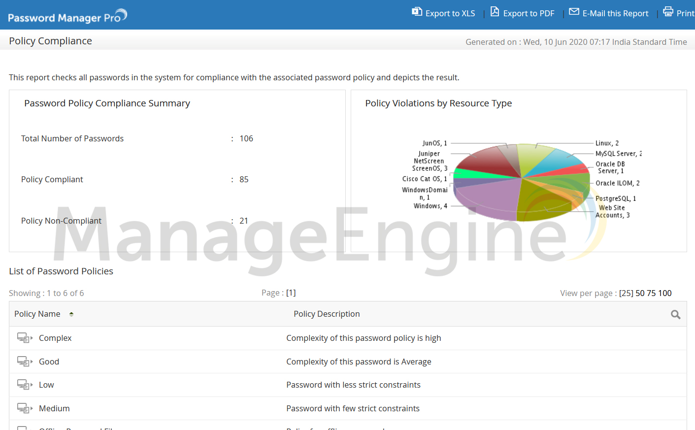The width and height of the screenshot is (695, 430).
Task: Click description 'Complexity of this password is Average'
Action: [359, 362]
